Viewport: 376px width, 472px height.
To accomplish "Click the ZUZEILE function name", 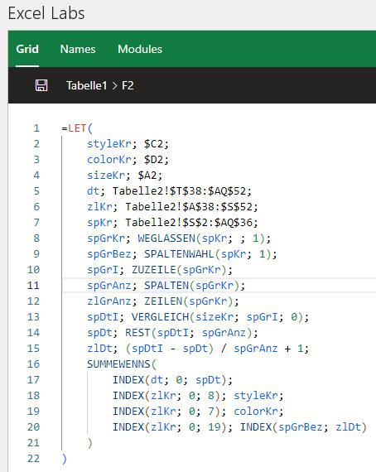I will coord(154,270).
